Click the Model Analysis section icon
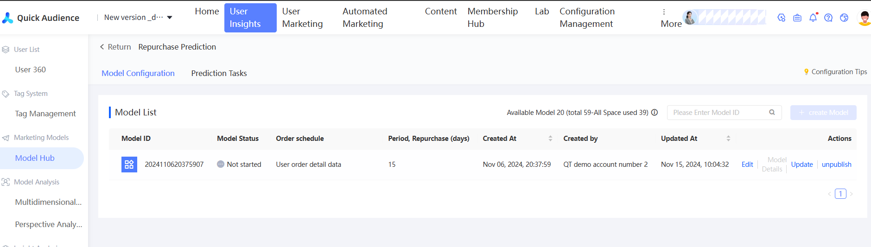This screenshot has height=247, width=871. (6, 182)
